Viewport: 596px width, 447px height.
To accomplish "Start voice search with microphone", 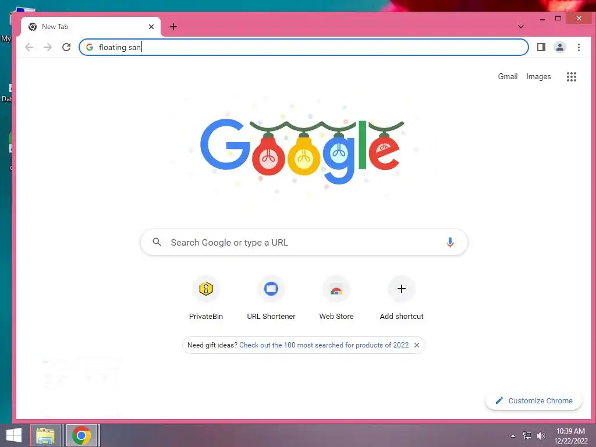I will [450, 243].
